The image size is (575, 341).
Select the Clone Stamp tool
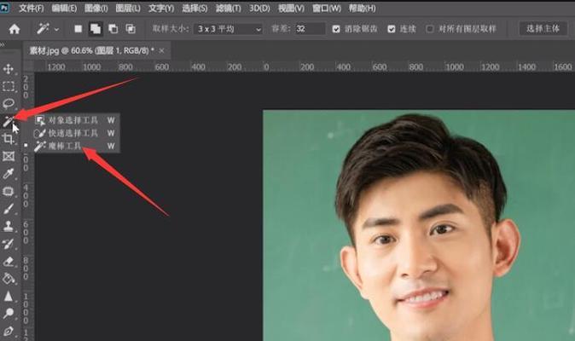tap(9, 226)
